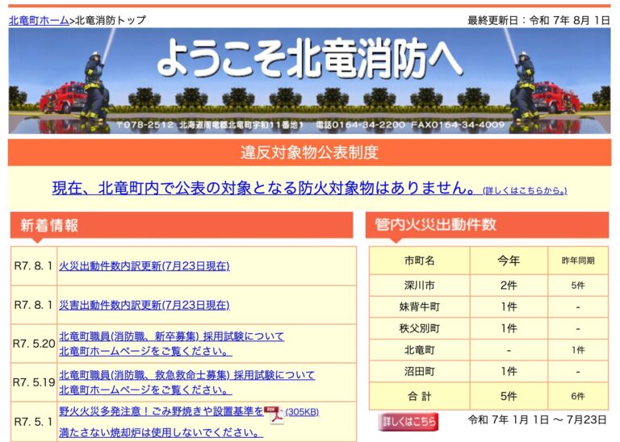Click 現在、北竜町内で公表の対象となる防火対象物はありません link

click(264, 188)
